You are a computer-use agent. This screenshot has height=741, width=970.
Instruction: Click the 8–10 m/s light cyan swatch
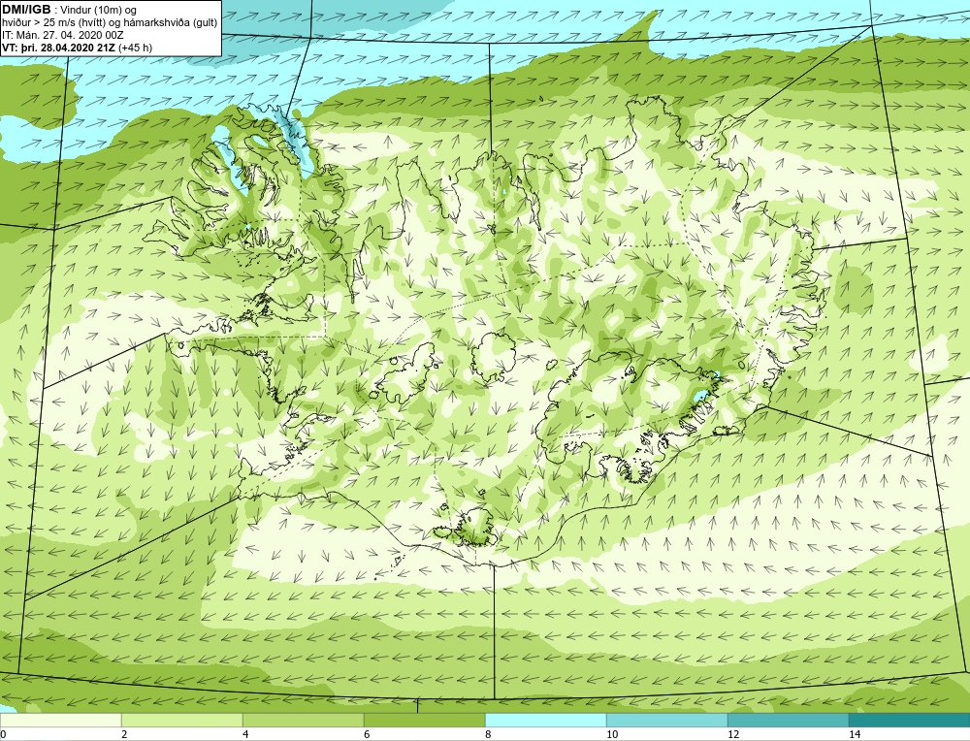pos(545,720)
